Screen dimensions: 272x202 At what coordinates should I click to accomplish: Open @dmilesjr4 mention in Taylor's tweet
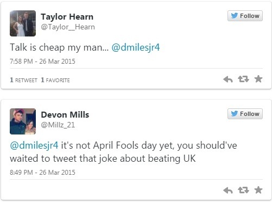coord(136,47)
